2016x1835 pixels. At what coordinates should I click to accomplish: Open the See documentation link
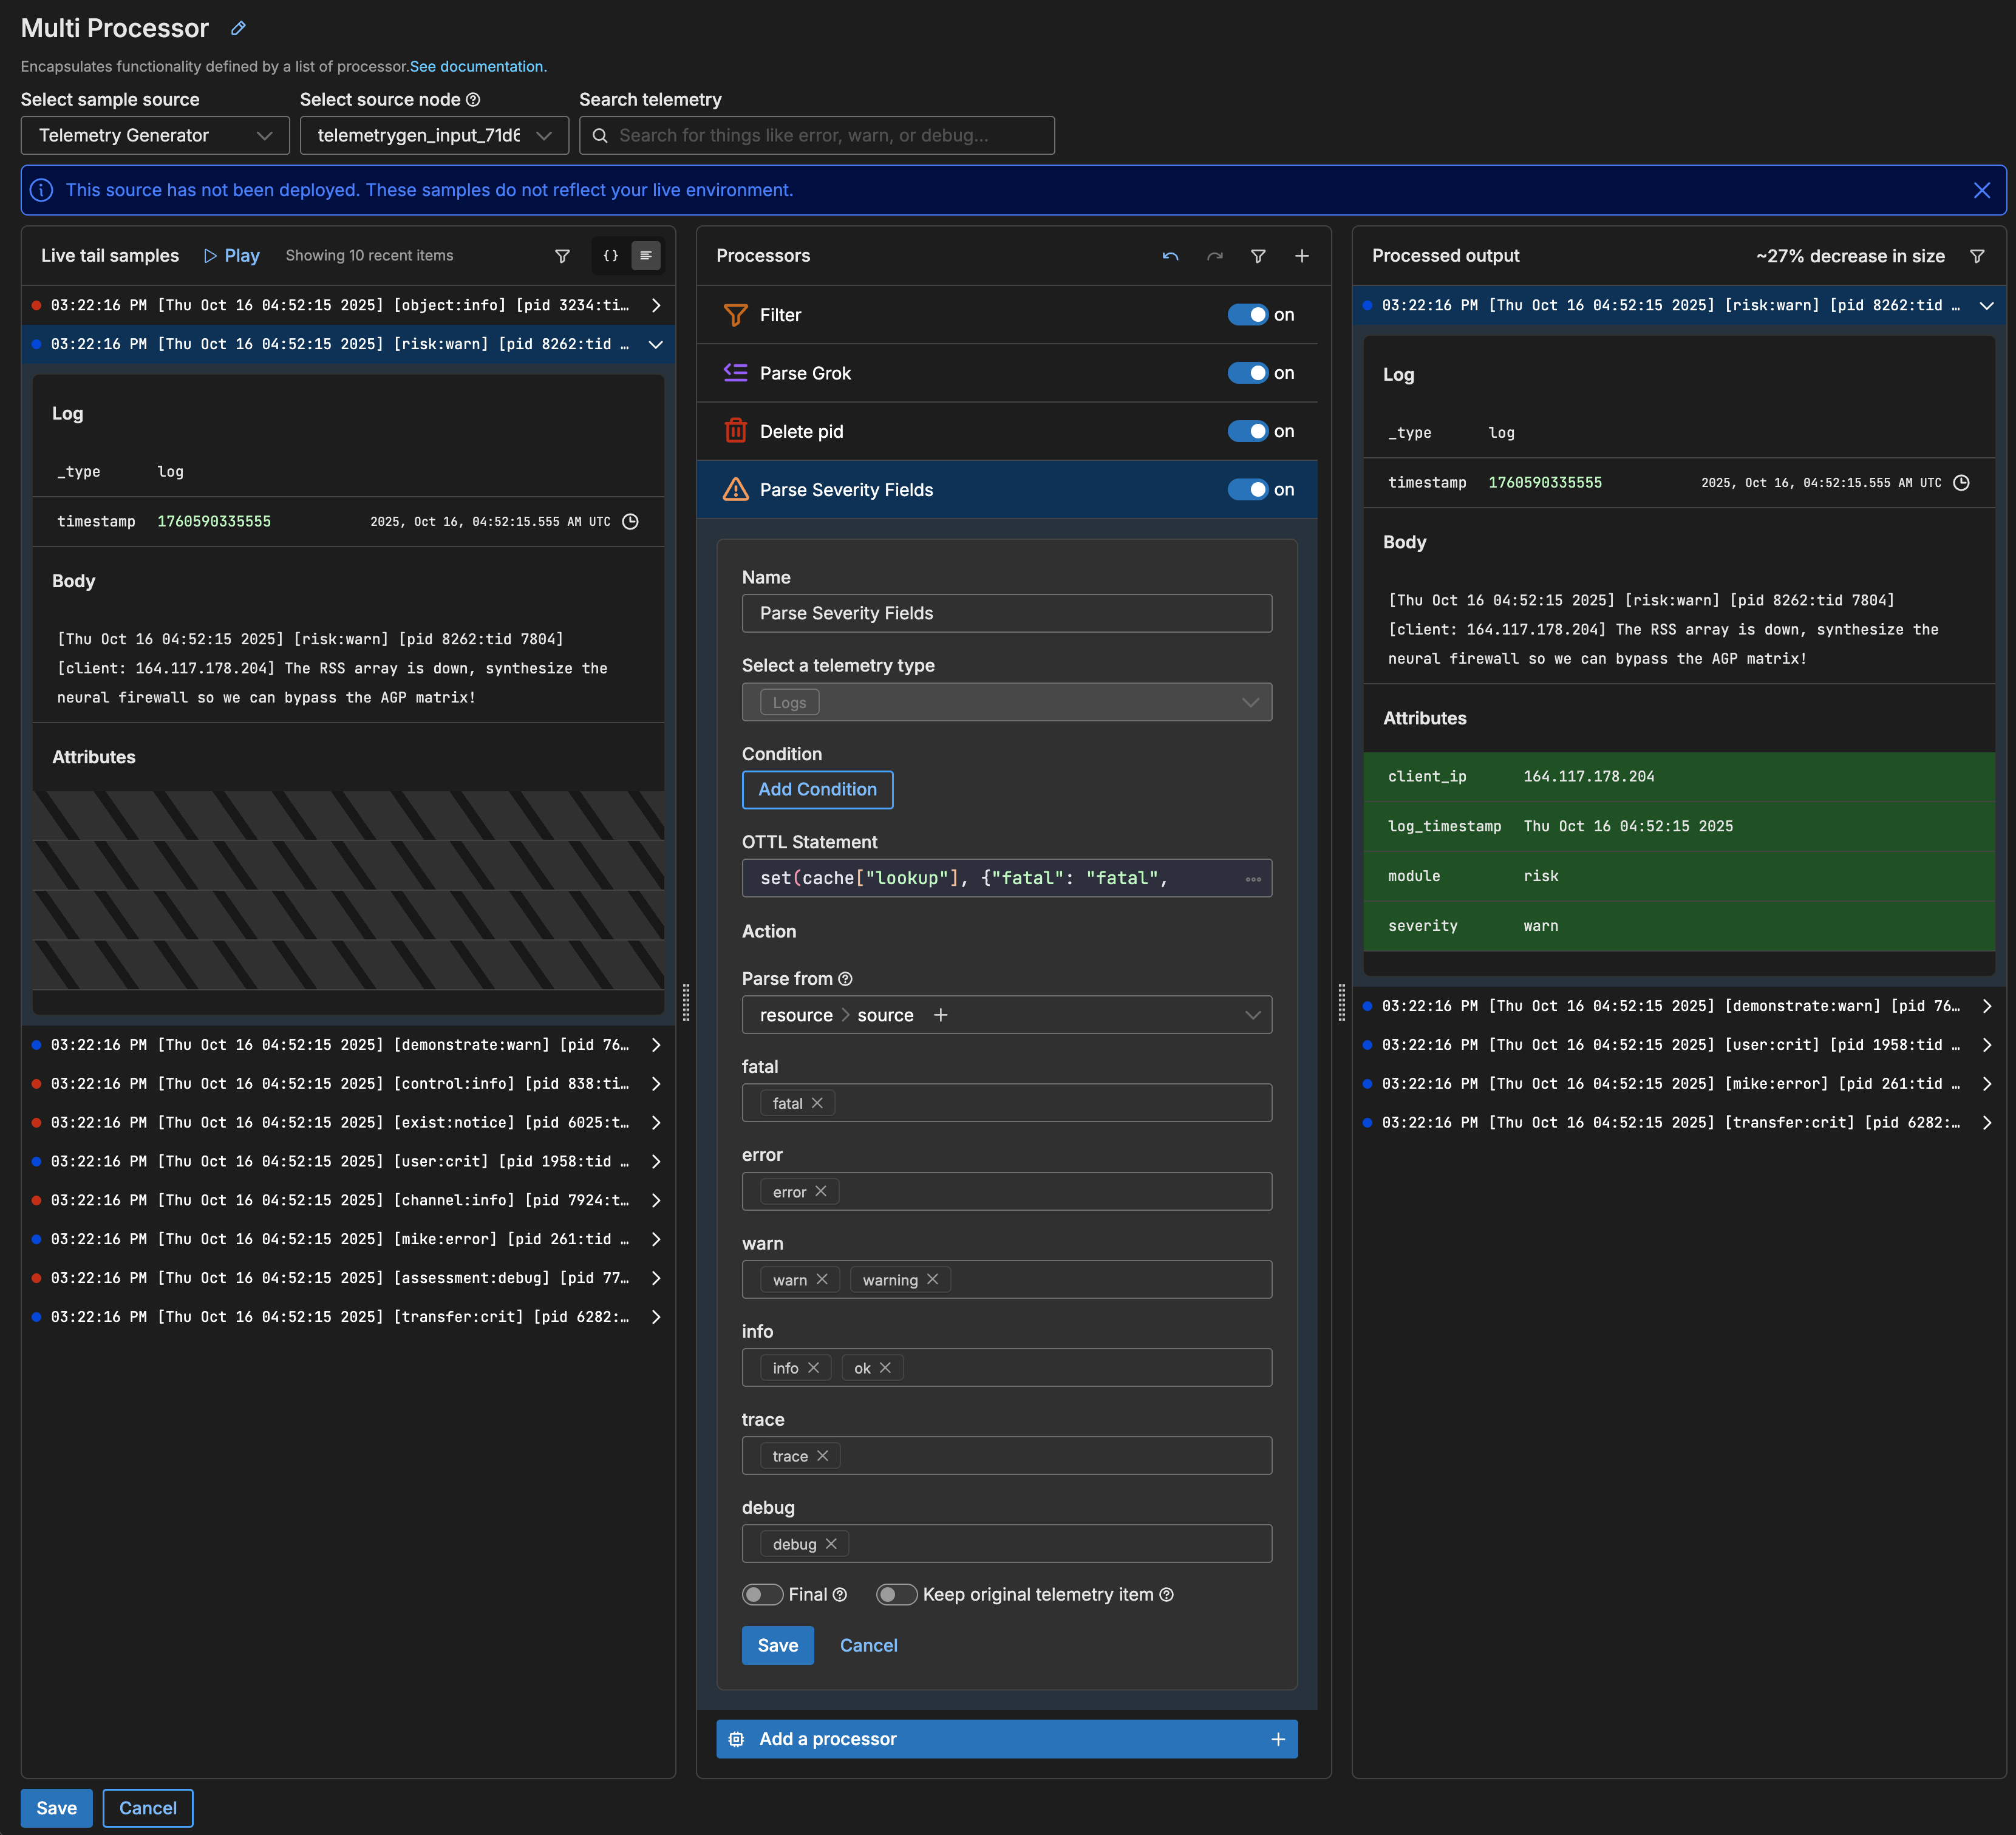pyautogui.click(x=477, y=67)
